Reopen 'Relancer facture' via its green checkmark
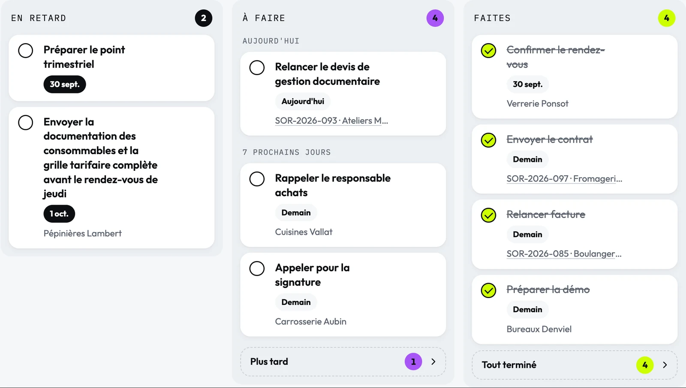Image resolution: width=686 pixels, height=388 pixels. [x=488, y=215]
